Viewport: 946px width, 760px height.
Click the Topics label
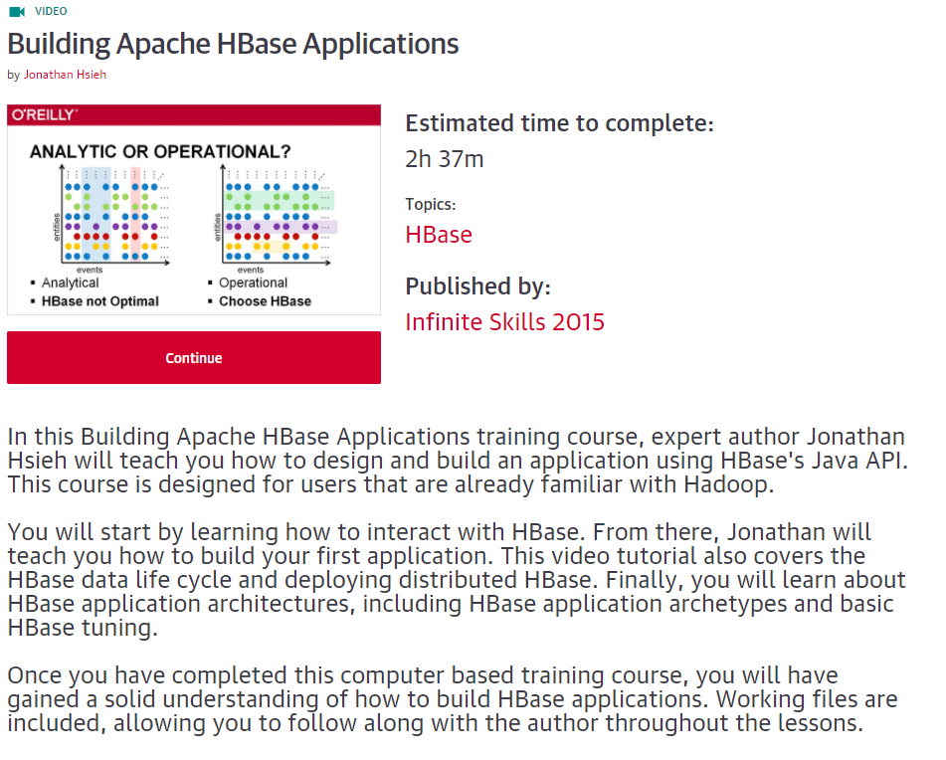coord(431,205)
